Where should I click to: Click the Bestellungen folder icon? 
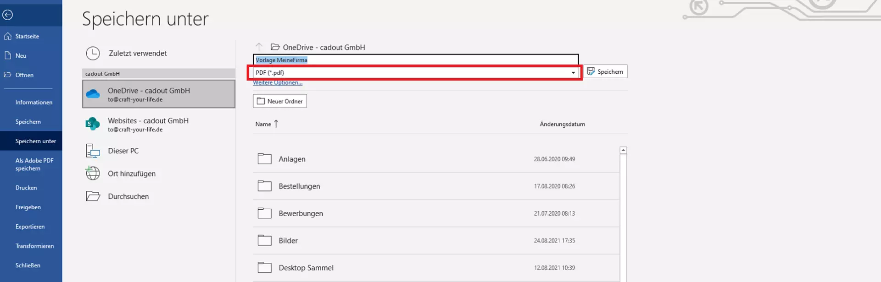click(x=265, y=186)
